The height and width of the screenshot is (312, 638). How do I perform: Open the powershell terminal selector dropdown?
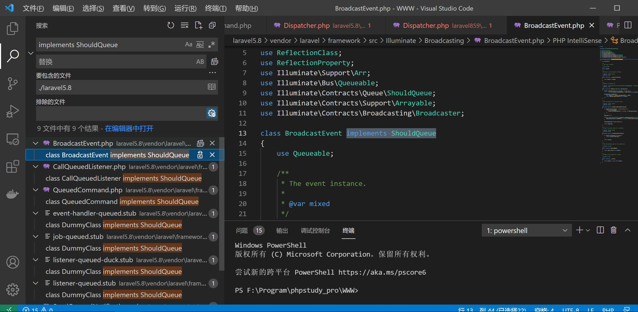pos(527,230)
